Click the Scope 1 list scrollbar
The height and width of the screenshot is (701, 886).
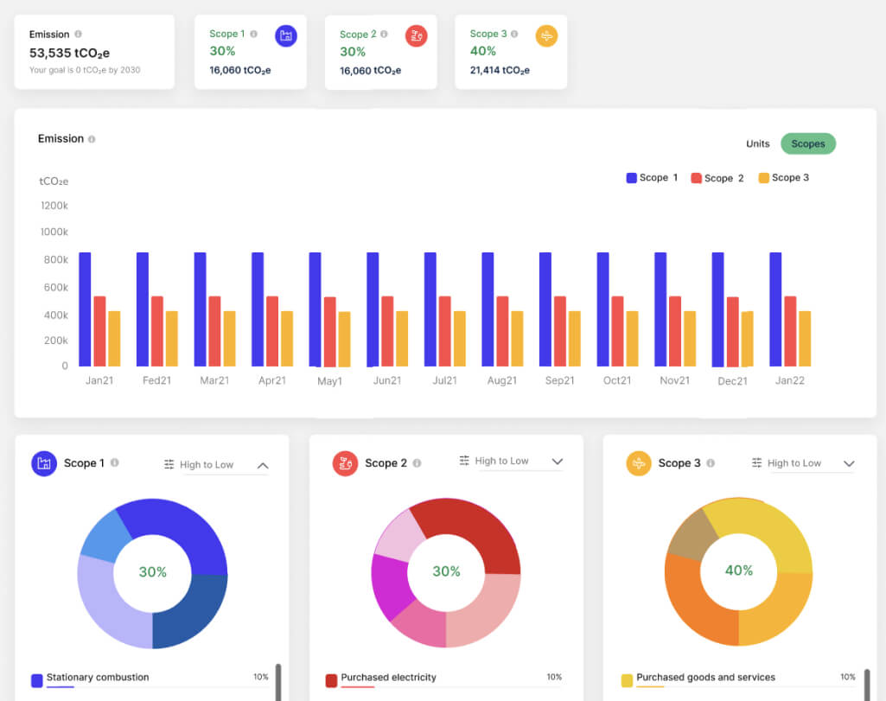pos(278,682)
